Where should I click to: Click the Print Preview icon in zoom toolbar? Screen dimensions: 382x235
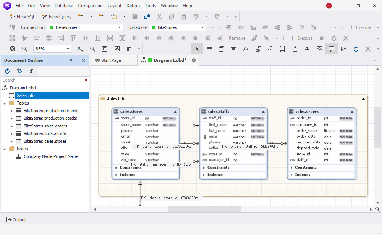coord(12,49)
